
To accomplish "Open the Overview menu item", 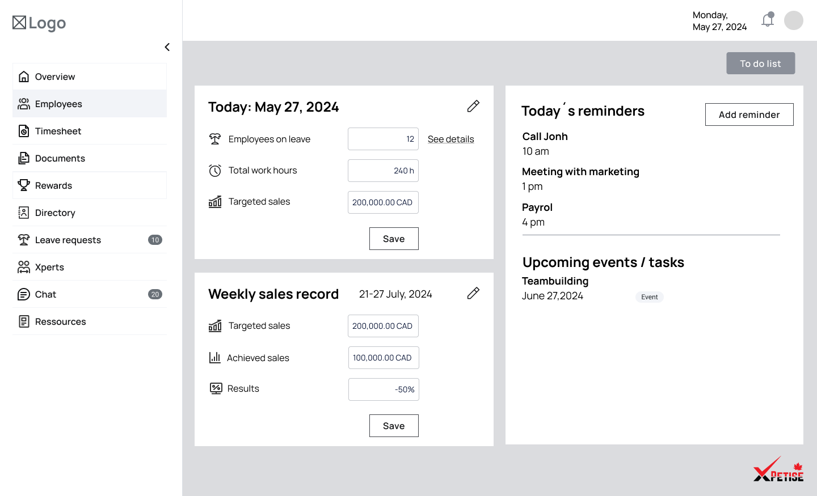I will (55, 77).
